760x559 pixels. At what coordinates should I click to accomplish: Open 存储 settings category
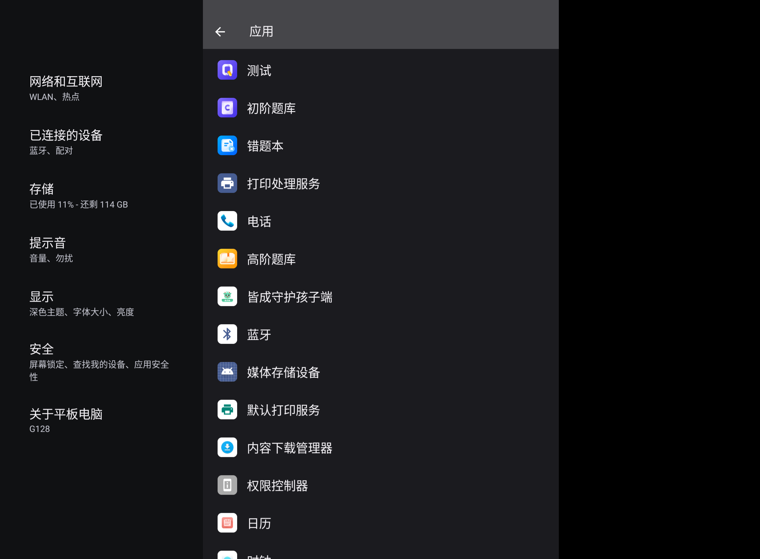[x=101, y=196]
